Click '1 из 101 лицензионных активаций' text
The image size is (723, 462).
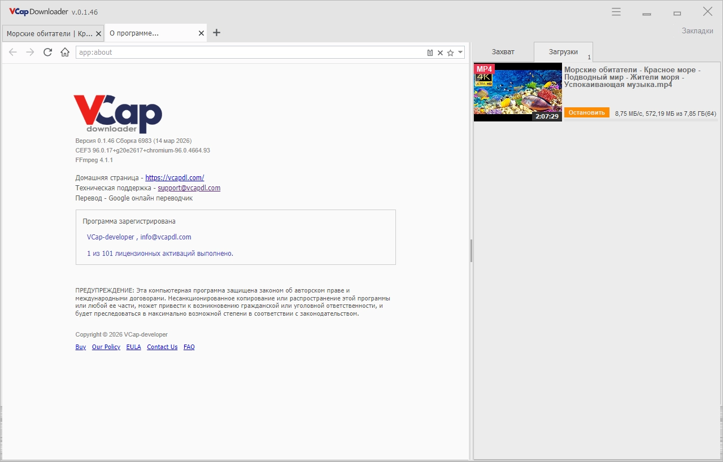pos(160,254)
